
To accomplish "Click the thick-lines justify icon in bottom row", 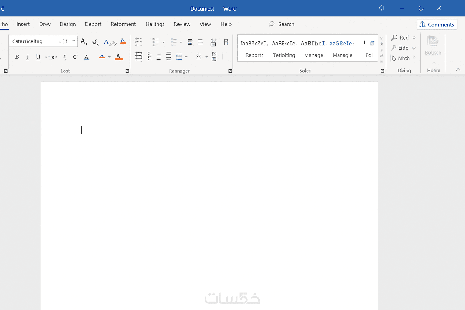I will (x=169, y=56).
